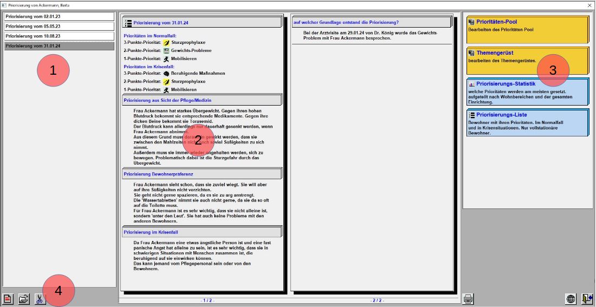596x307 pixels.
Task: Click the globe icon at the bottom right
Action: coord(571,299)
